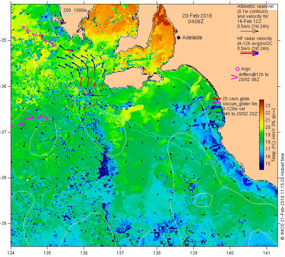Click the '(0.1m contours)' legend text
This screenshot has width=285, height=257.
pyautogui.click(x=253, y=11)
